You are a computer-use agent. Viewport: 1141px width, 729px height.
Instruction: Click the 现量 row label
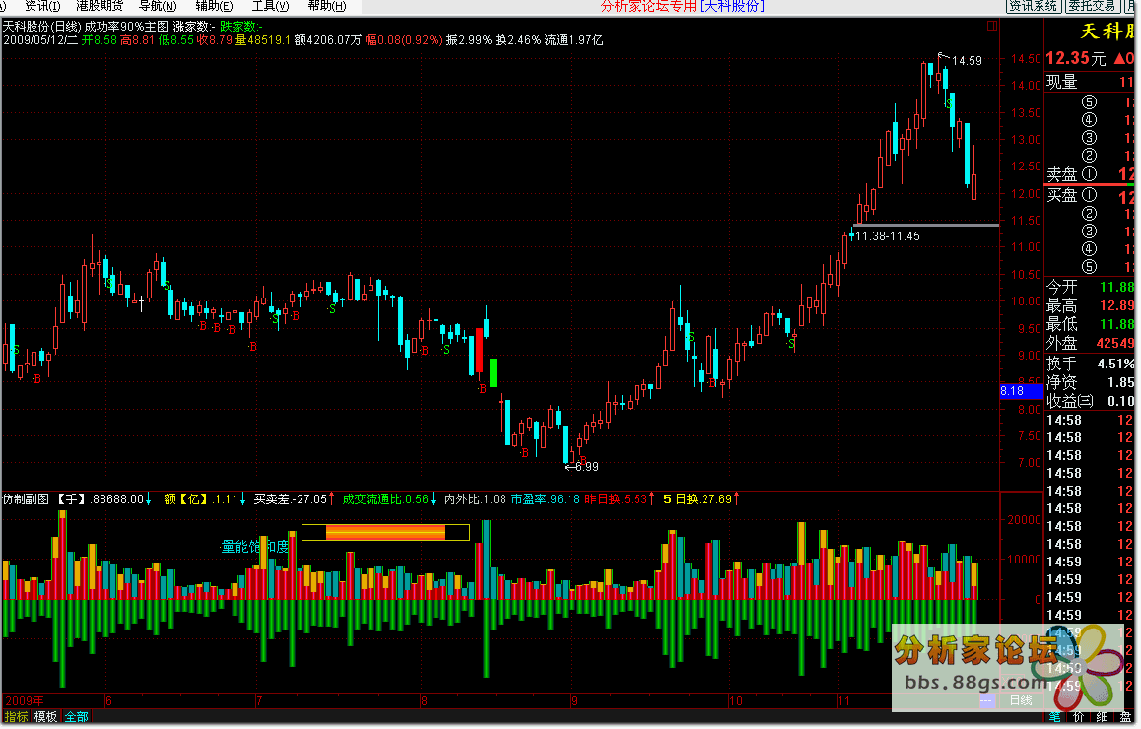coord(1062,82)
